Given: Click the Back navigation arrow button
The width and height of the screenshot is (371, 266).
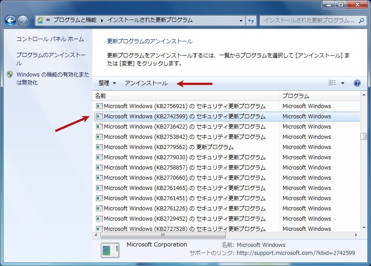Looking at the screenshot, I should [10, 20].
